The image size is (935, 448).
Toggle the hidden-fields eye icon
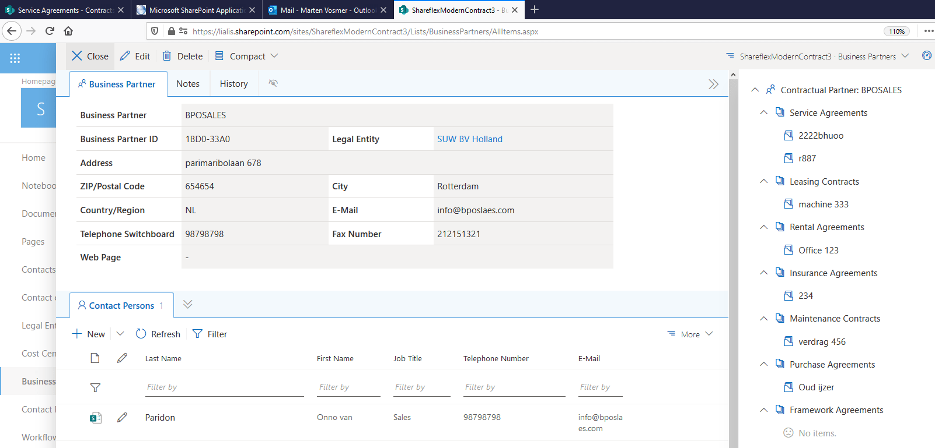click(x=273, y=83)
